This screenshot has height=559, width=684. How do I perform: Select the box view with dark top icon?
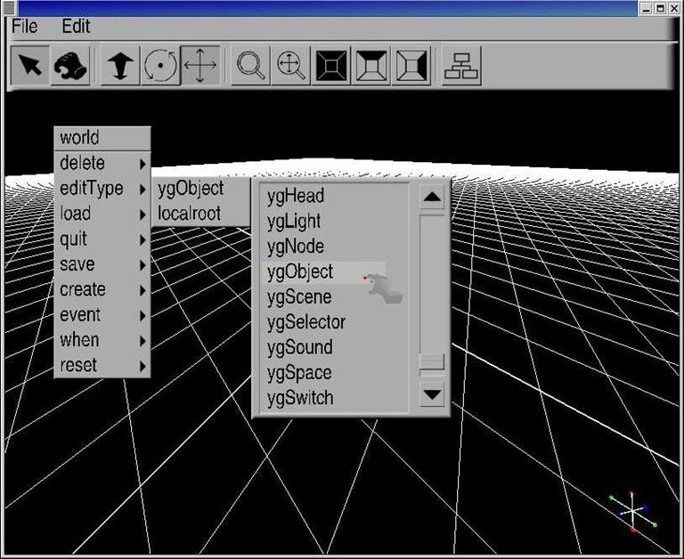(371, 65)
